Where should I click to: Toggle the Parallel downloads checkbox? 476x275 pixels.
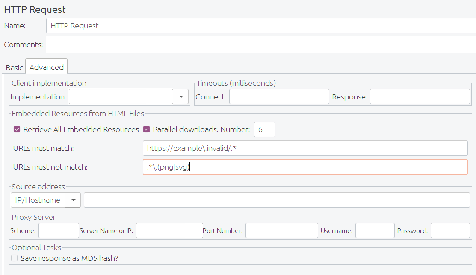[147, 129]
